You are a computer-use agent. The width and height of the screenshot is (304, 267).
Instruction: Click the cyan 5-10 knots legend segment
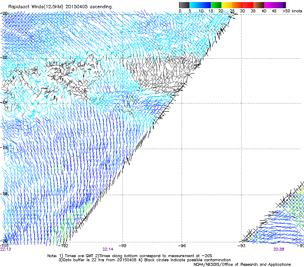(x=194, y=5)
